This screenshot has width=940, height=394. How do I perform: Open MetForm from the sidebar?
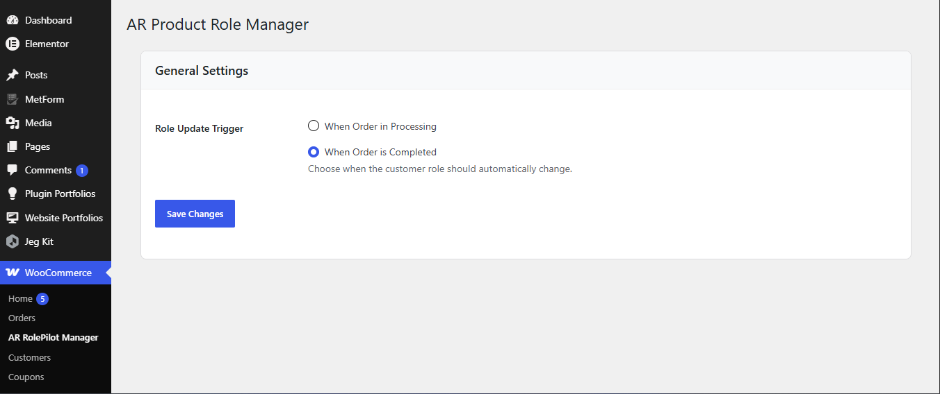tap(56, 99)
